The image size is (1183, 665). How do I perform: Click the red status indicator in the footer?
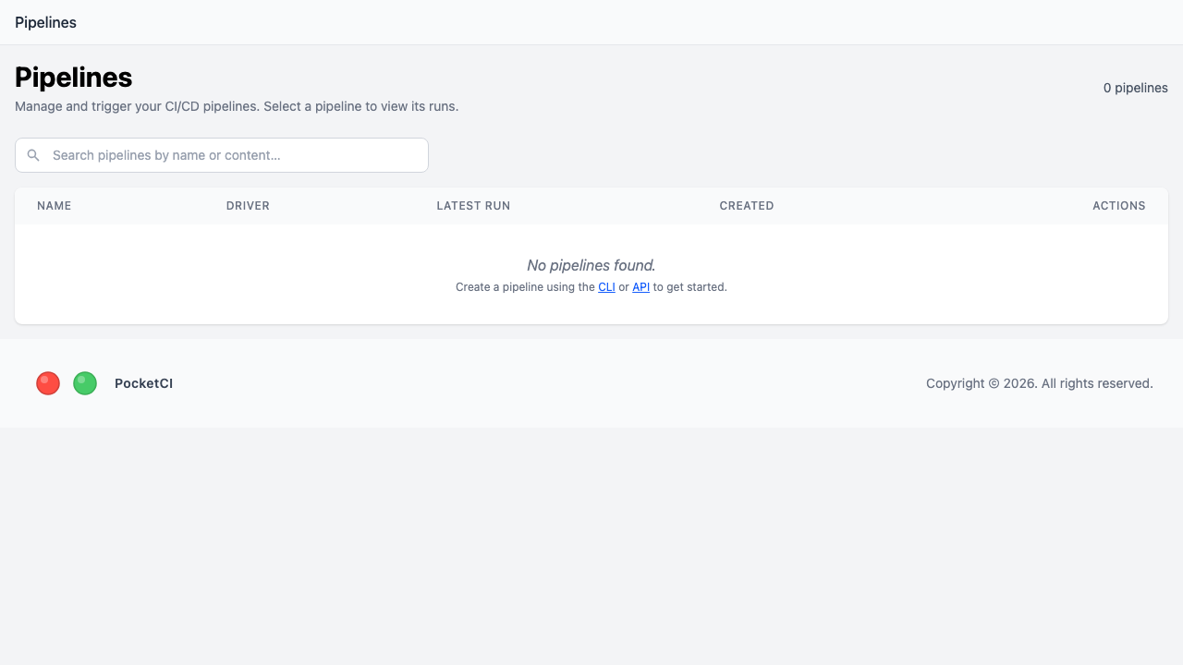(47, 382)
